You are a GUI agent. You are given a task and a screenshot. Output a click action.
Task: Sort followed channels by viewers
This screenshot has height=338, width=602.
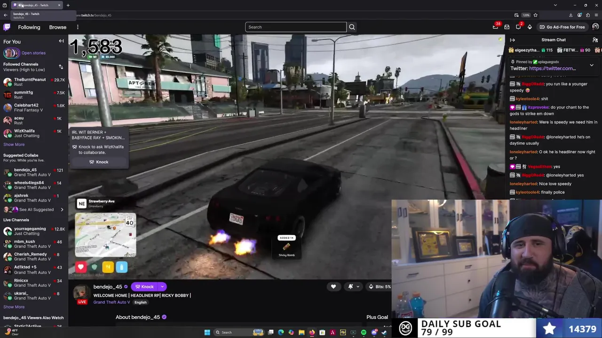click(x=61, y=67)
